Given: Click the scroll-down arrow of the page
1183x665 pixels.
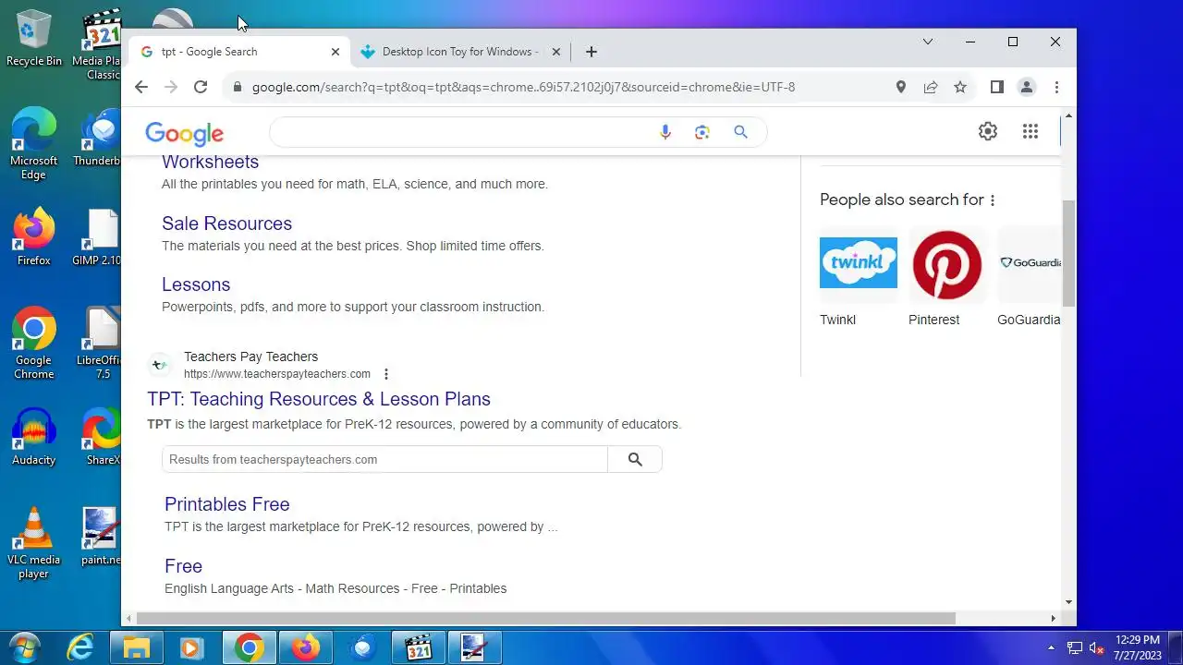Looking at the screenshot, I should point(1068,602).
